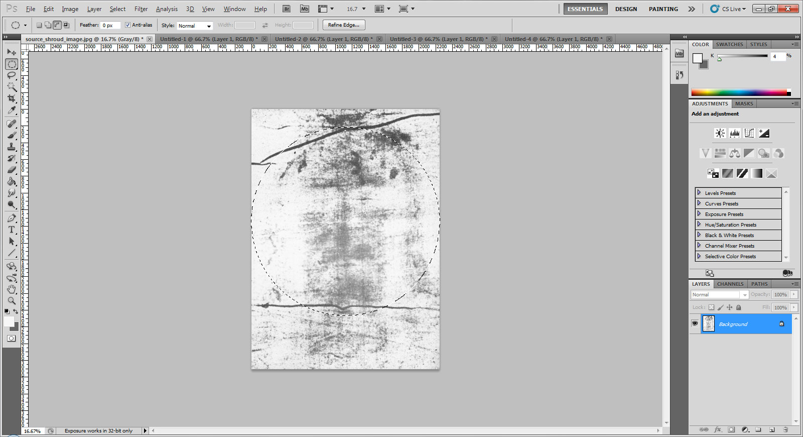Select the Hand tool

[x=12, y=289]
